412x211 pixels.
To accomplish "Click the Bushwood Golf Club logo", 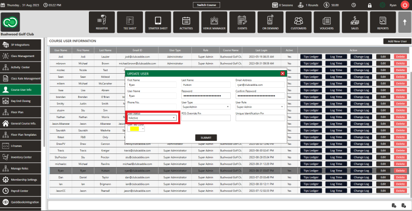I will click(10, 22).
